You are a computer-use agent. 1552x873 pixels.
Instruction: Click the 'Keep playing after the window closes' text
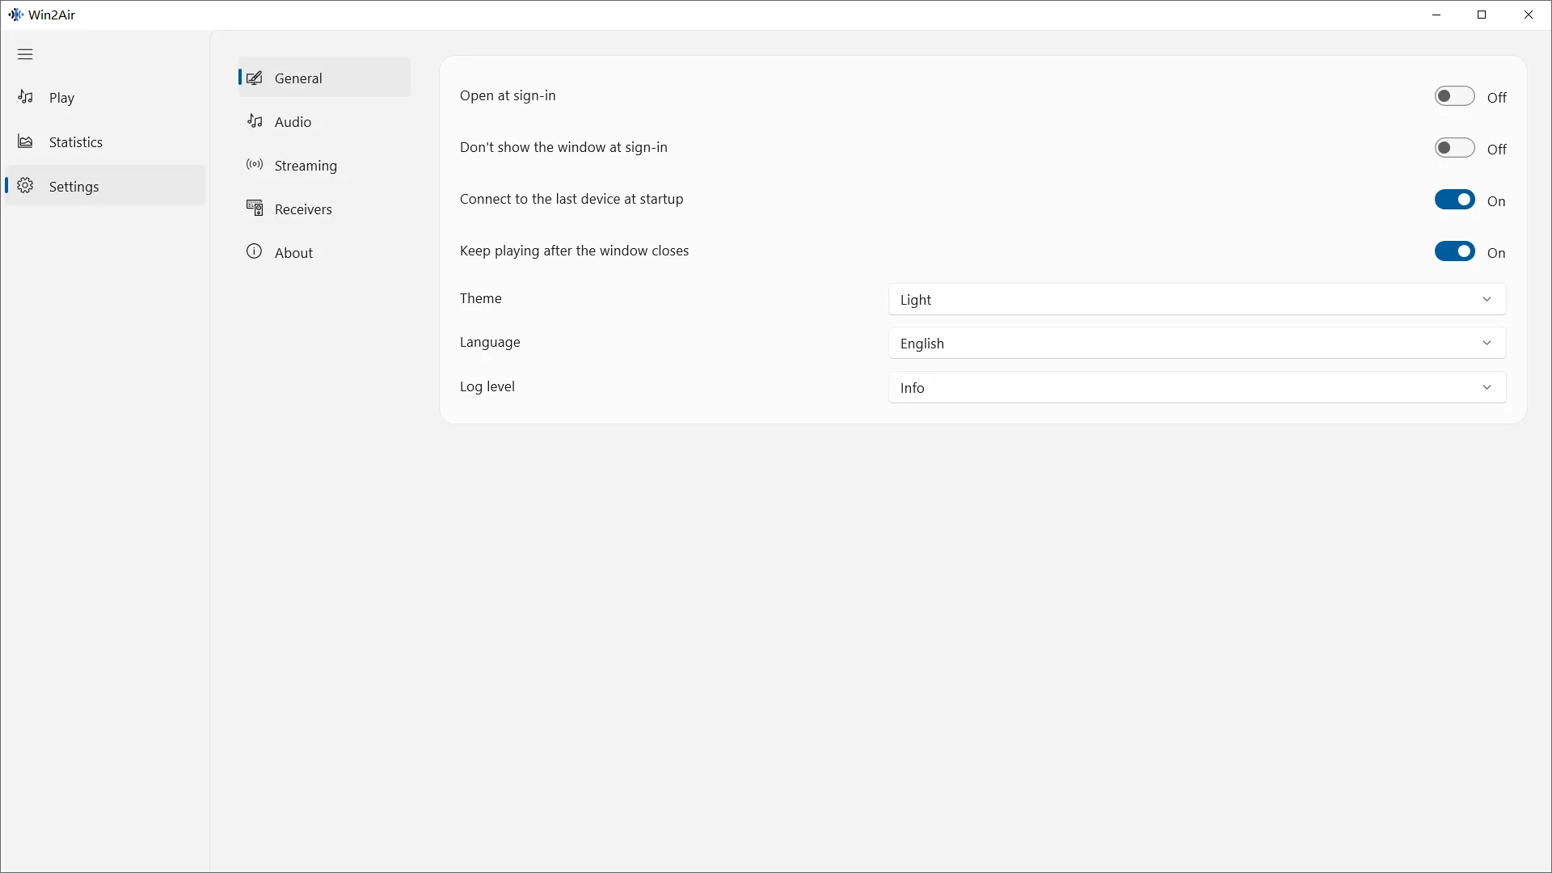pos(574,251)
